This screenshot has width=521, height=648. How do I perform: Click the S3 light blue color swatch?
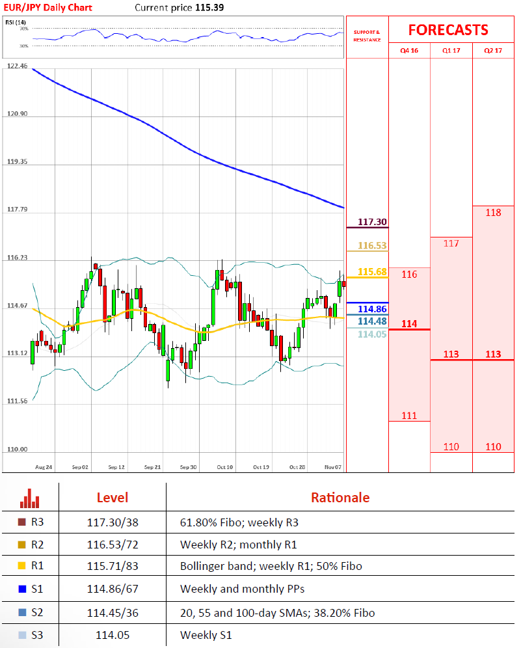tap(22, 635)
